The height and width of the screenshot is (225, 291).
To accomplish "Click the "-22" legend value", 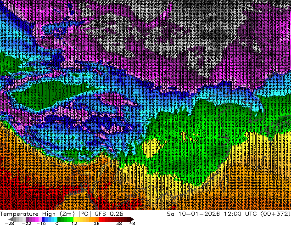I will 26,223.
